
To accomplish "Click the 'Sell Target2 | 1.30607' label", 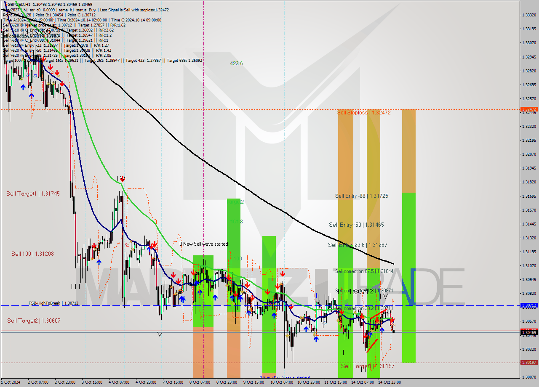I will pos(34,321).
